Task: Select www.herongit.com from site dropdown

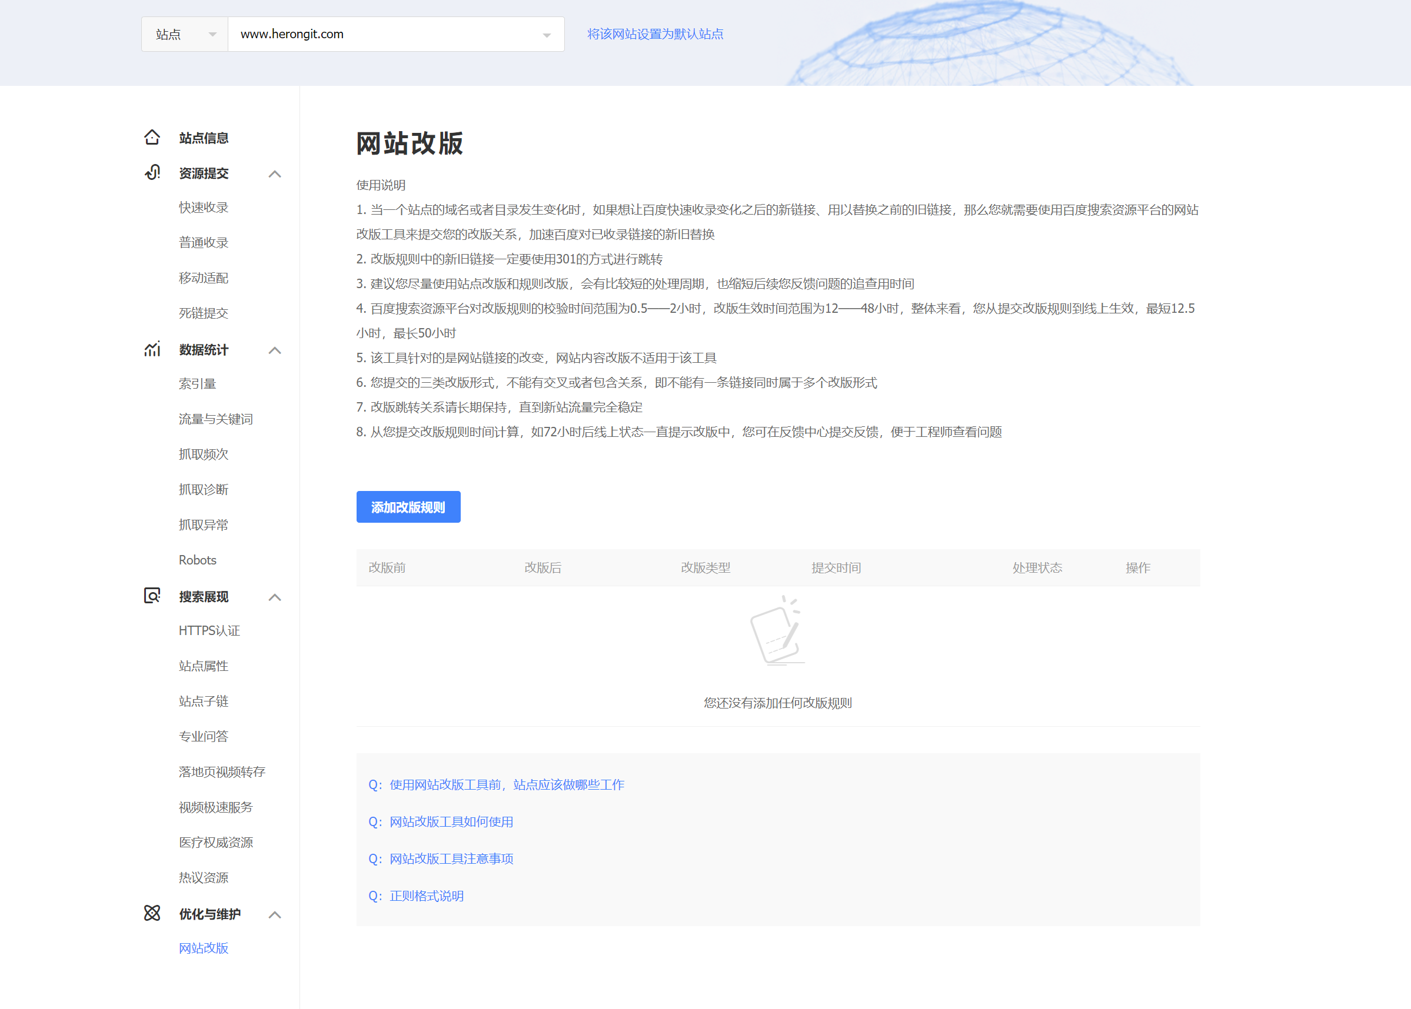Action: coord(394,34)
